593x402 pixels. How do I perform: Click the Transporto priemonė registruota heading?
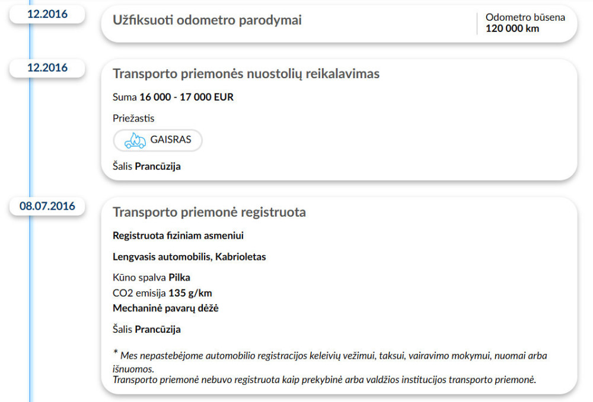pyautogui.click(x=209, y=212)
